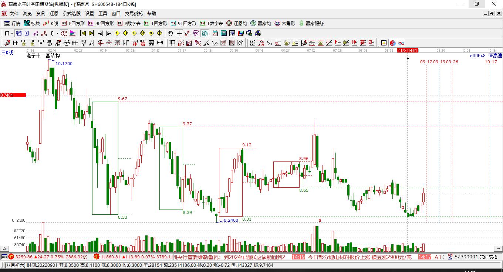
Task: Click the black right arrow step-forward icon
Action: pos(109,33)
